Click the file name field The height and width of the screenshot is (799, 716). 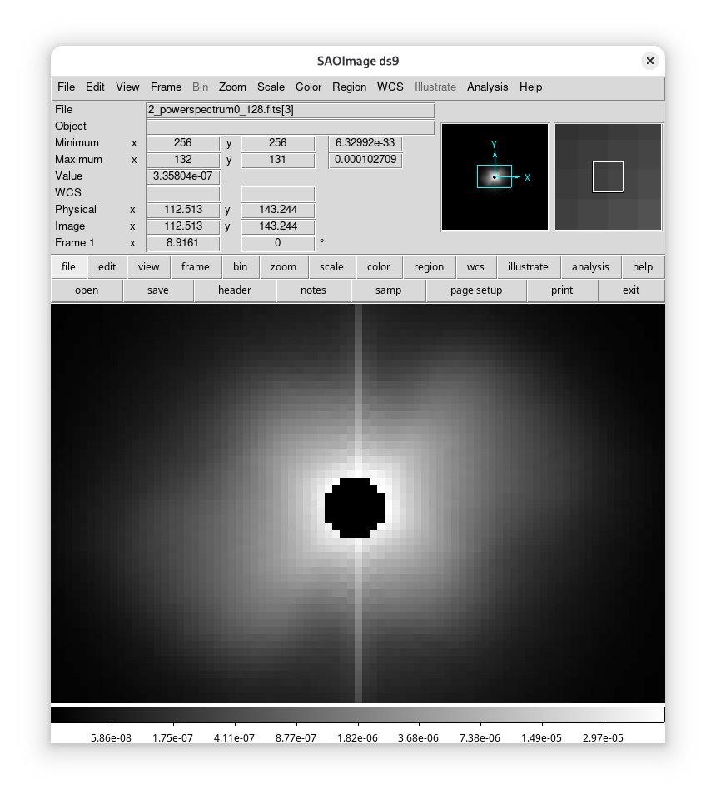pyautogui.click(x=290, y=110)
